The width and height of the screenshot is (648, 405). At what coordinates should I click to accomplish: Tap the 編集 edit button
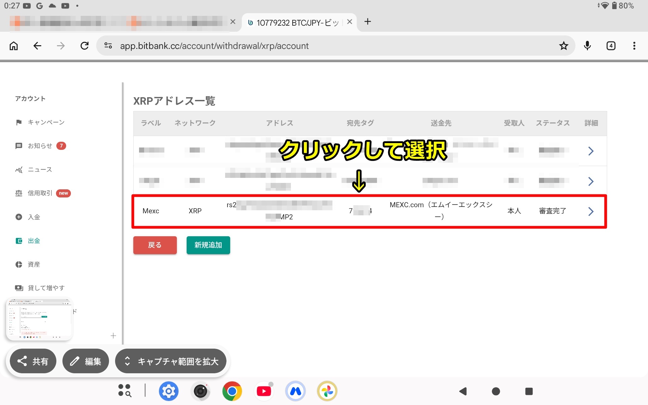(x=86, y=361)
